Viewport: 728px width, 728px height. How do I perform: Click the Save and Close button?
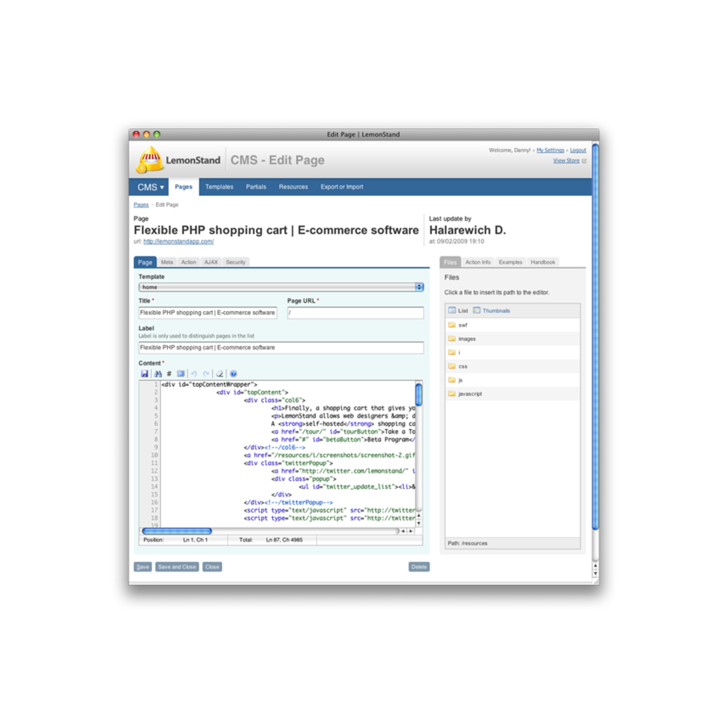(177, 567)
